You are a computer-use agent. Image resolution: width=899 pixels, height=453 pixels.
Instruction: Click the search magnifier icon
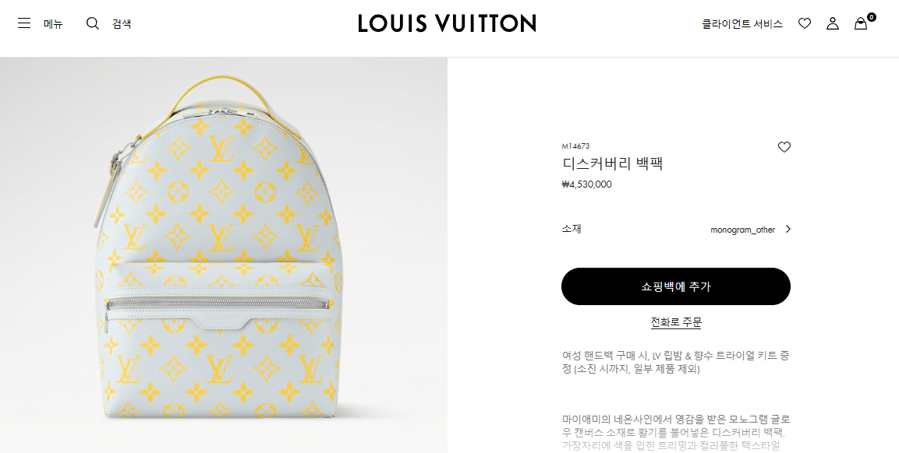(x=92, y=23)
